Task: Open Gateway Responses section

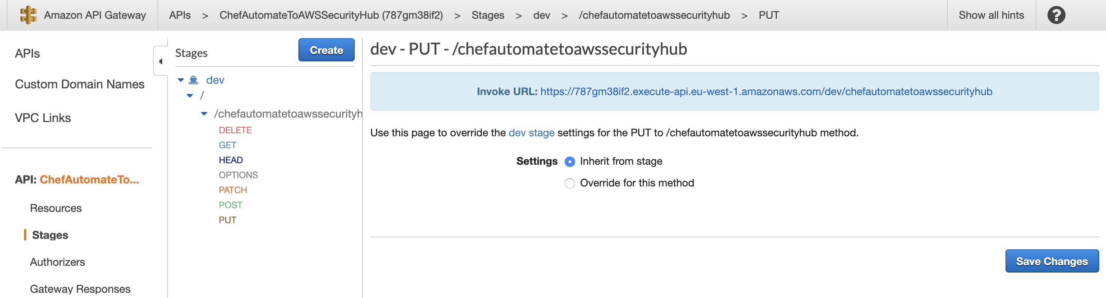Action: 80,289
